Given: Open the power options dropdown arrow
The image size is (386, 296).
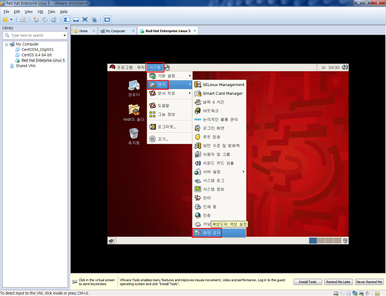Looking at the screenshot, I should click(11, 19).
